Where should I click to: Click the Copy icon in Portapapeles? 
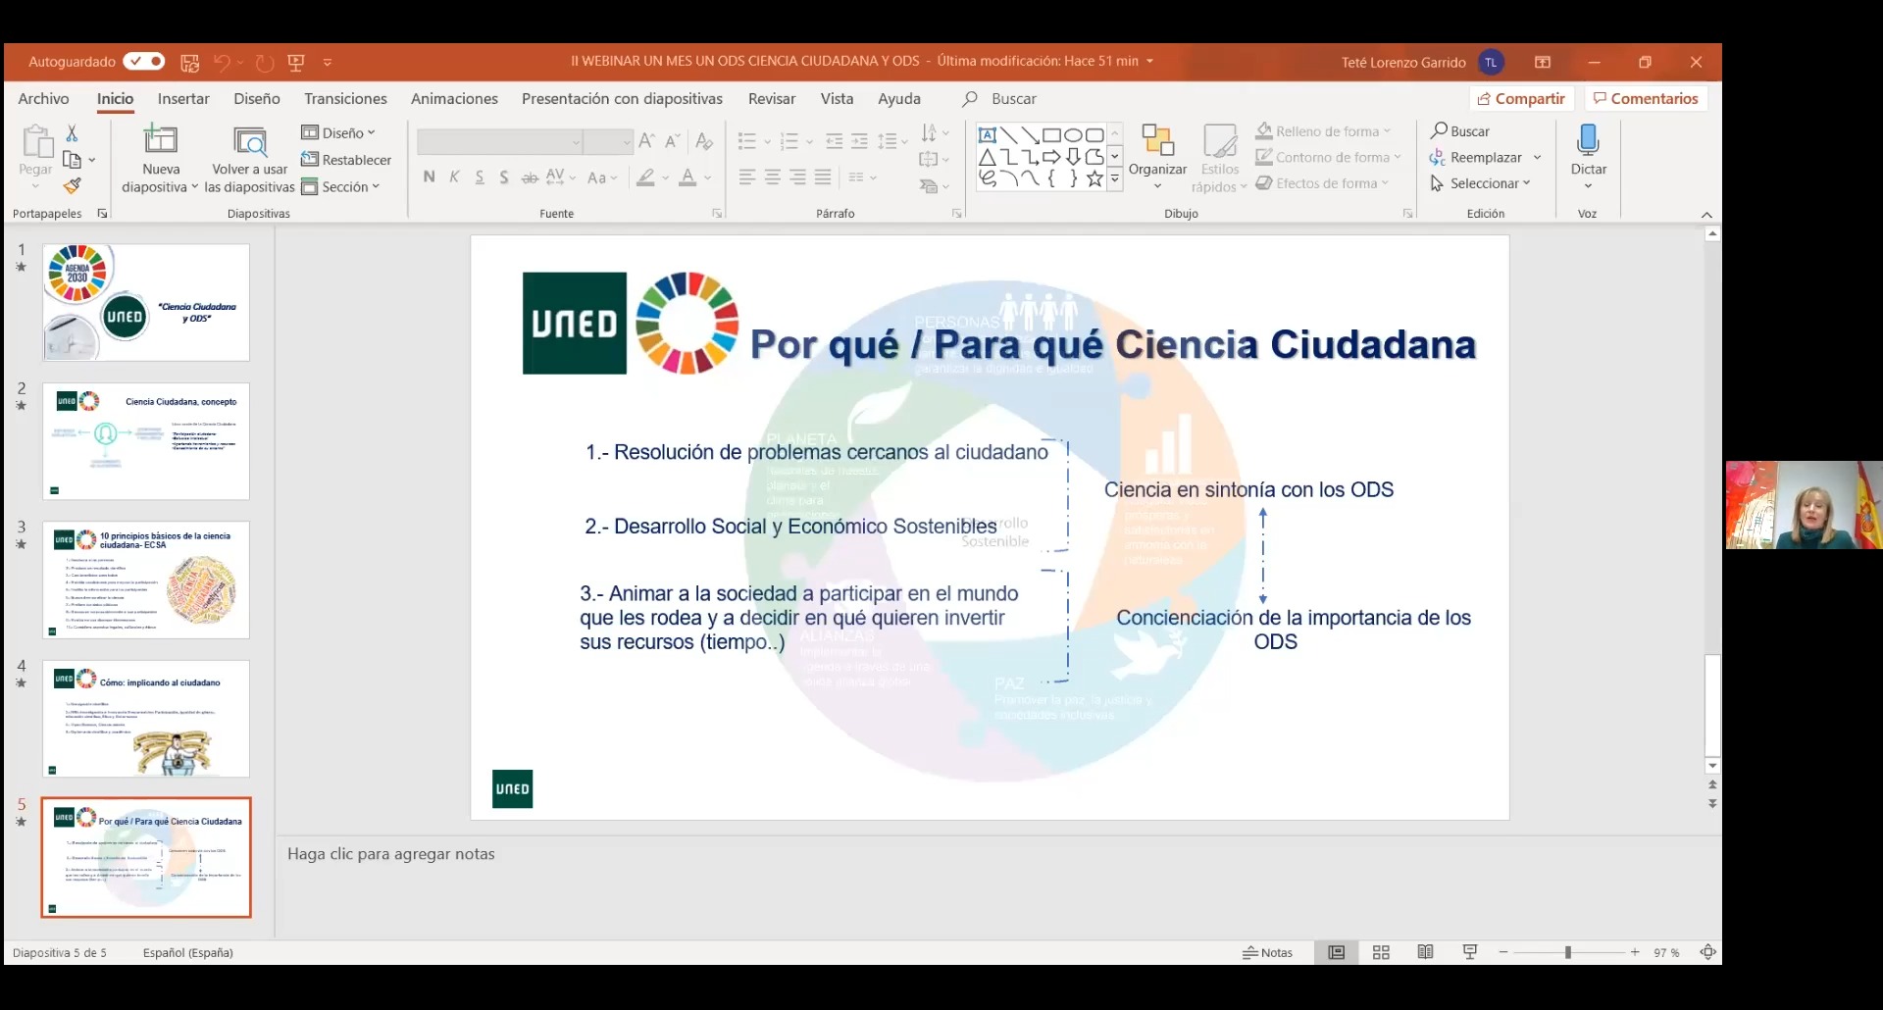(x=72, y=159)
